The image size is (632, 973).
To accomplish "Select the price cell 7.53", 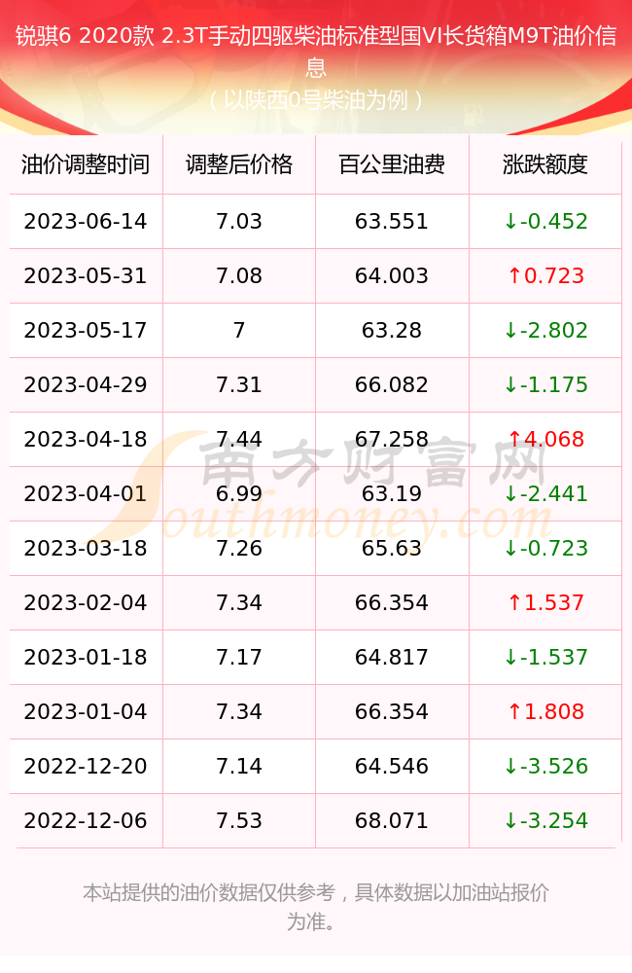I will [239, 821].
